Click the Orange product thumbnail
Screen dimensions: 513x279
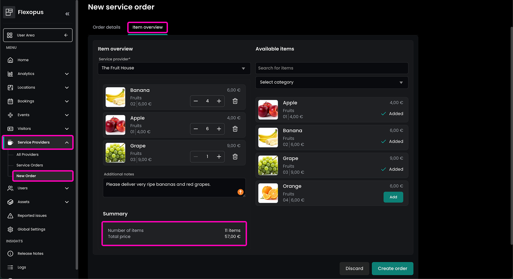268,193
